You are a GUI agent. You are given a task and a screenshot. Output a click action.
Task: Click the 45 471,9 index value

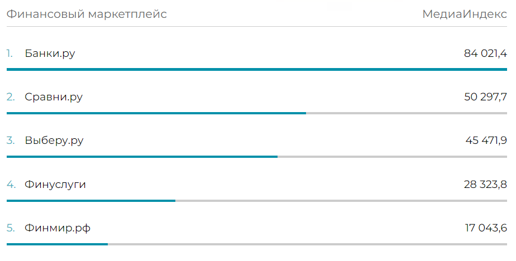tap(486, 141)
